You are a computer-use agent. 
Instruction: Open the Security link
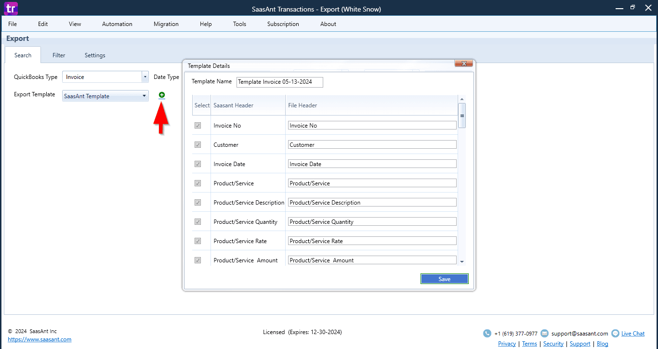(553, 344)
